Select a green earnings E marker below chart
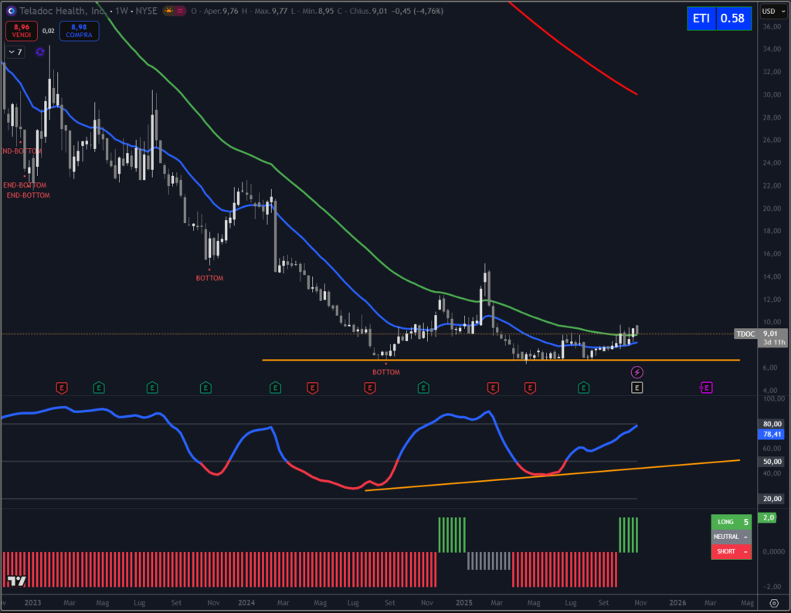 click(x=97, y=388)
